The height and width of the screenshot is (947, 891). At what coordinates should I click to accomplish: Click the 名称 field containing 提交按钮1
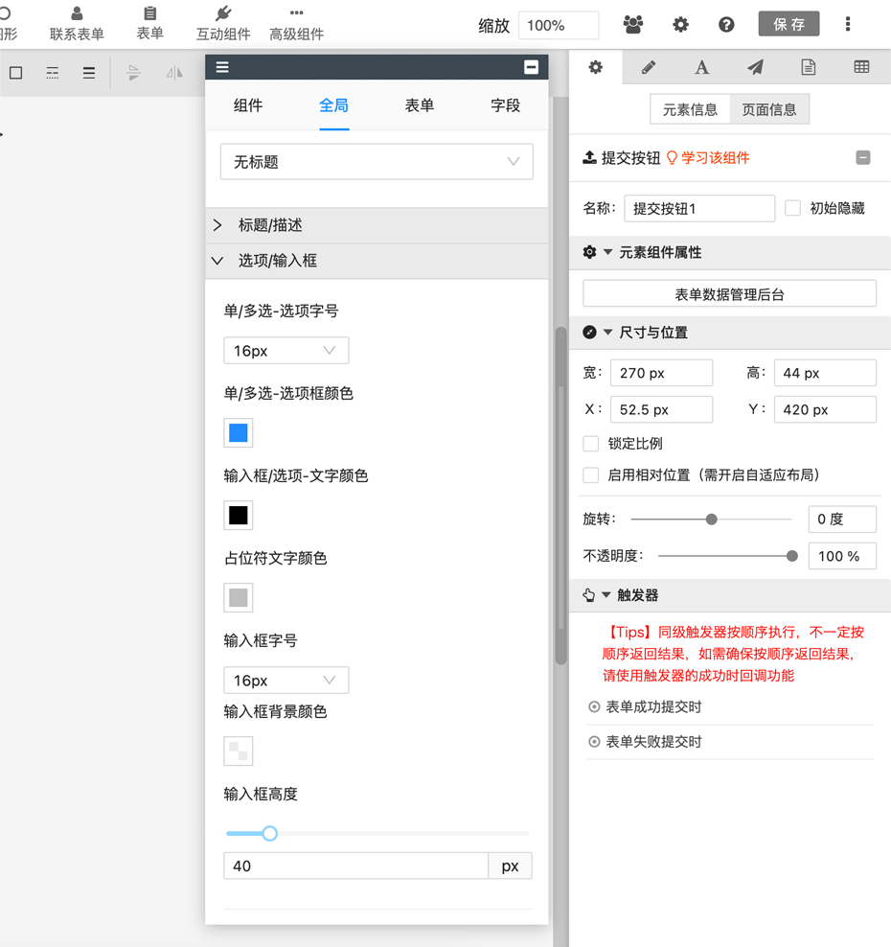click(x=699, y=208)
